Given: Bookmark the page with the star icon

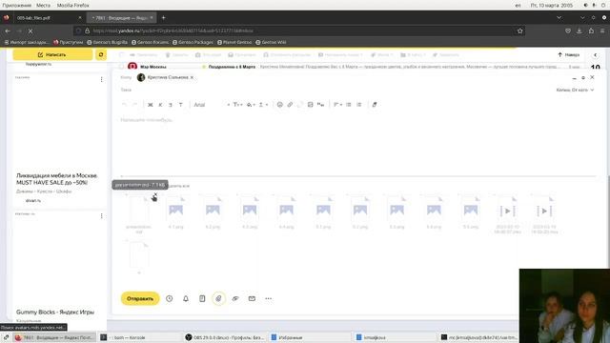Looking at the screenshot, I should pos(519,30).
